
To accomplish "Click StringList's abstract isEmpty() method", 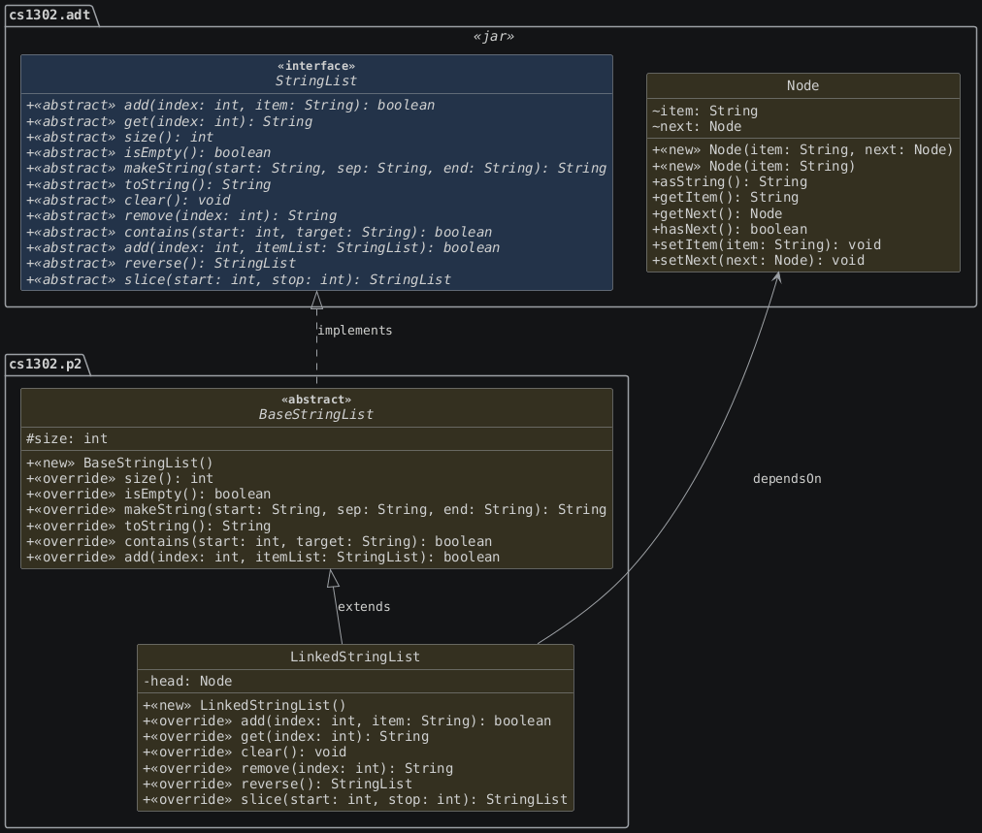I will coord(148,152).
